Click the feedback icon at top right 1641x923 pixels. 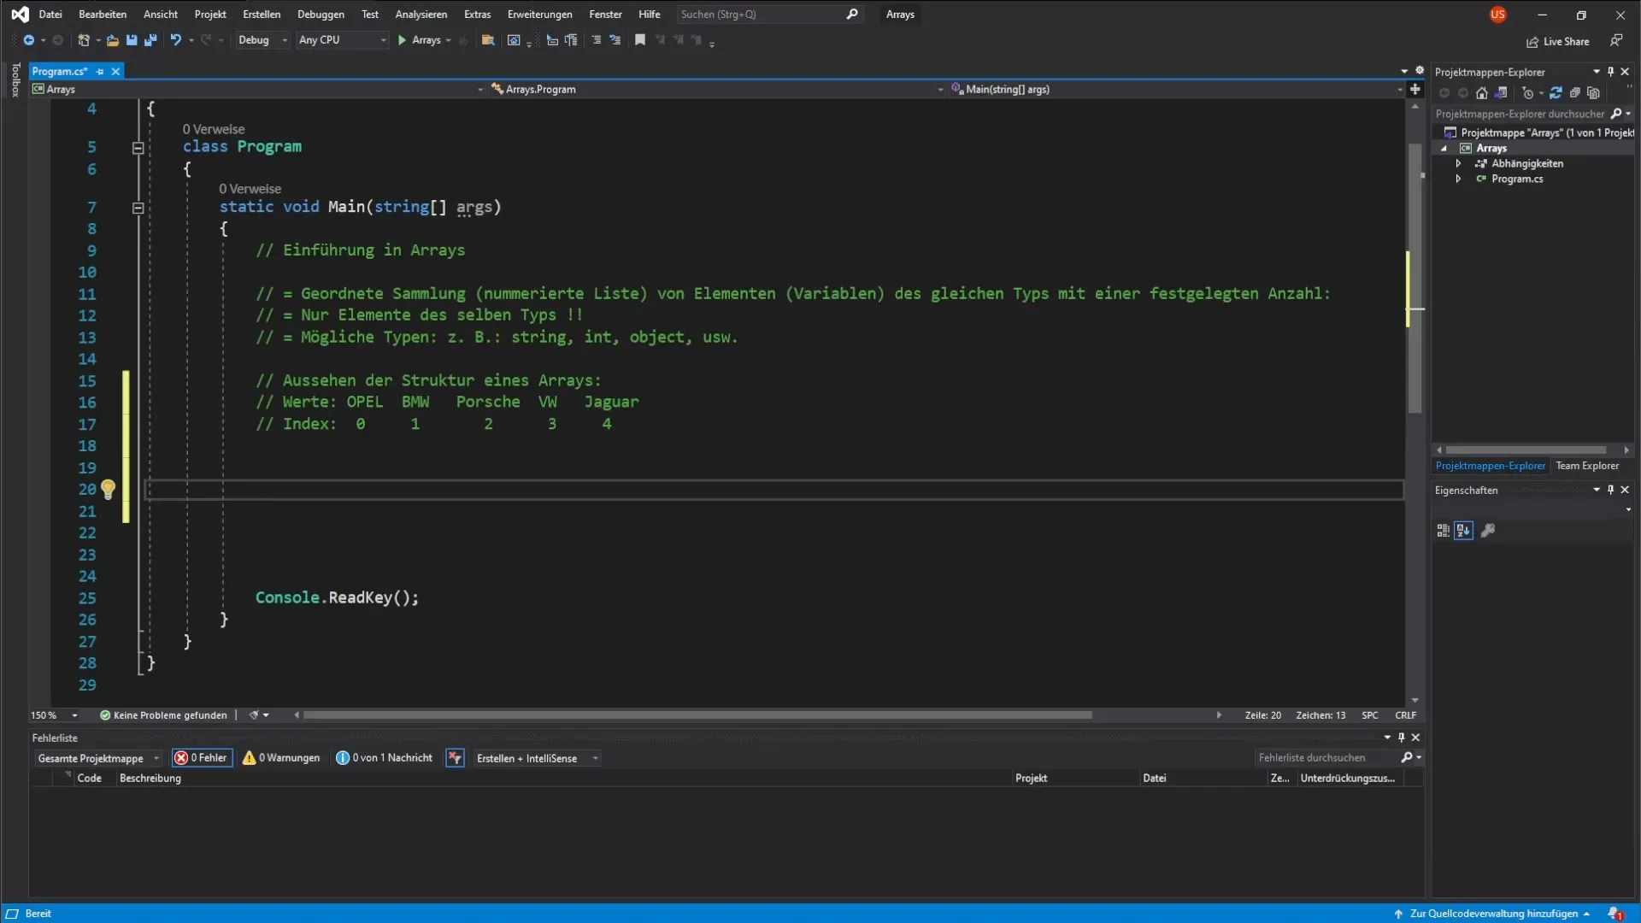point(1616,40)
